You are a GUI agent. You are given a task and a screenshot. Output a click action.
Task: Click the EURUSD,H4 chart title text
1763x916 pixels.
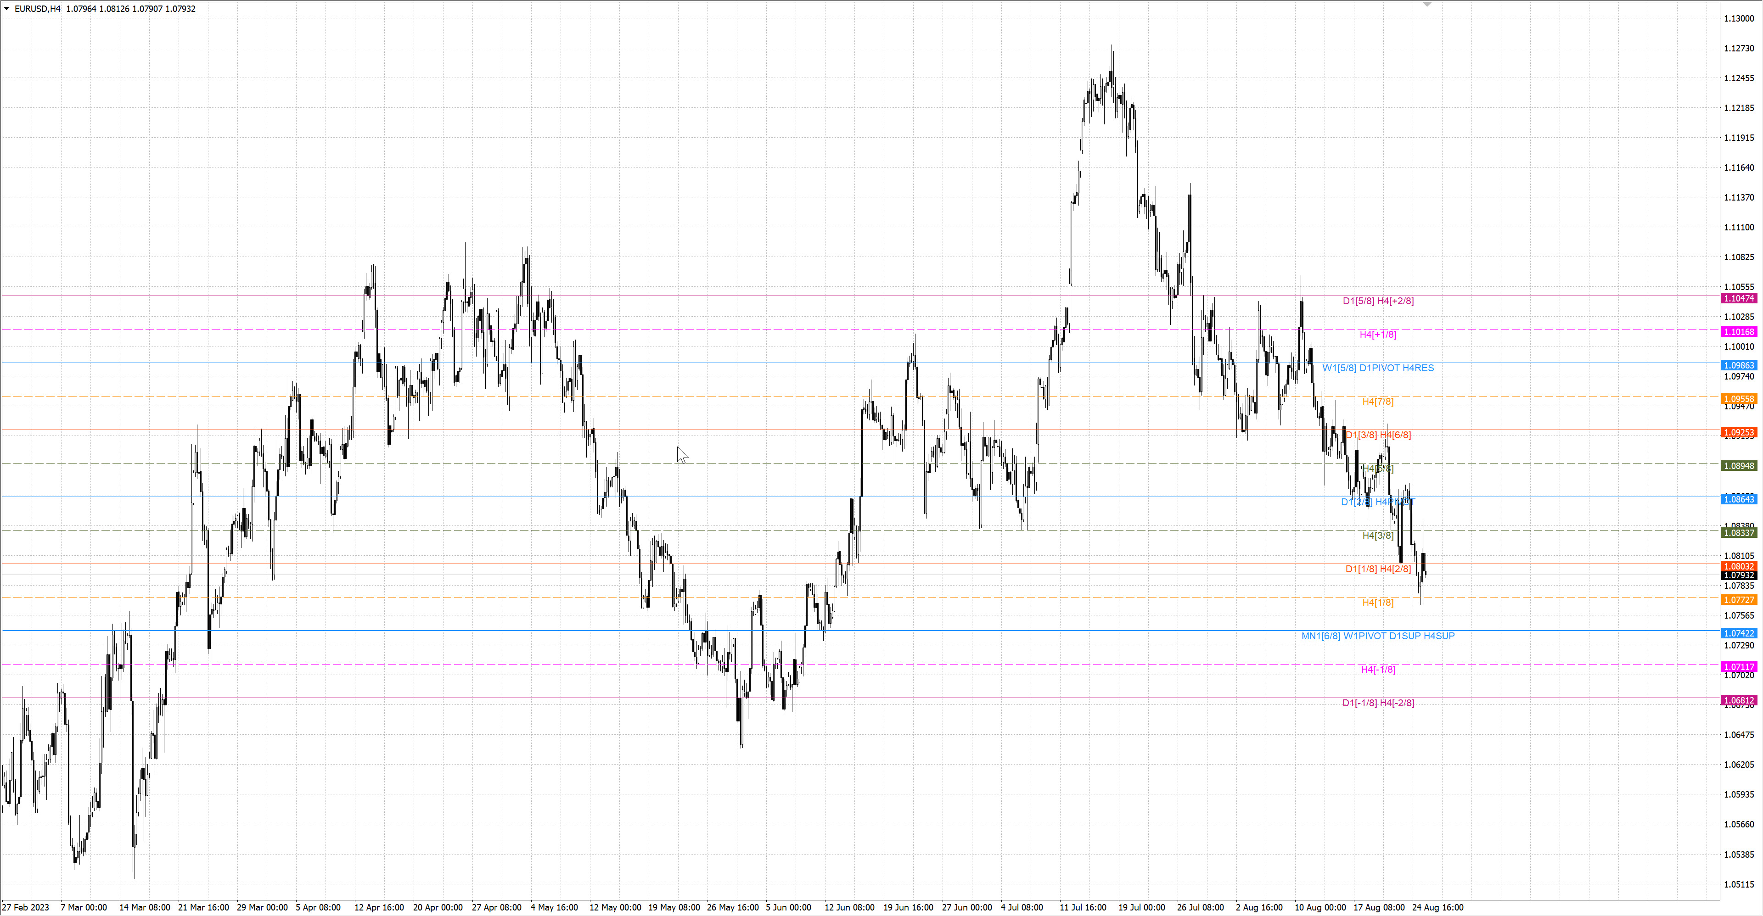click(x=38, y=9)
